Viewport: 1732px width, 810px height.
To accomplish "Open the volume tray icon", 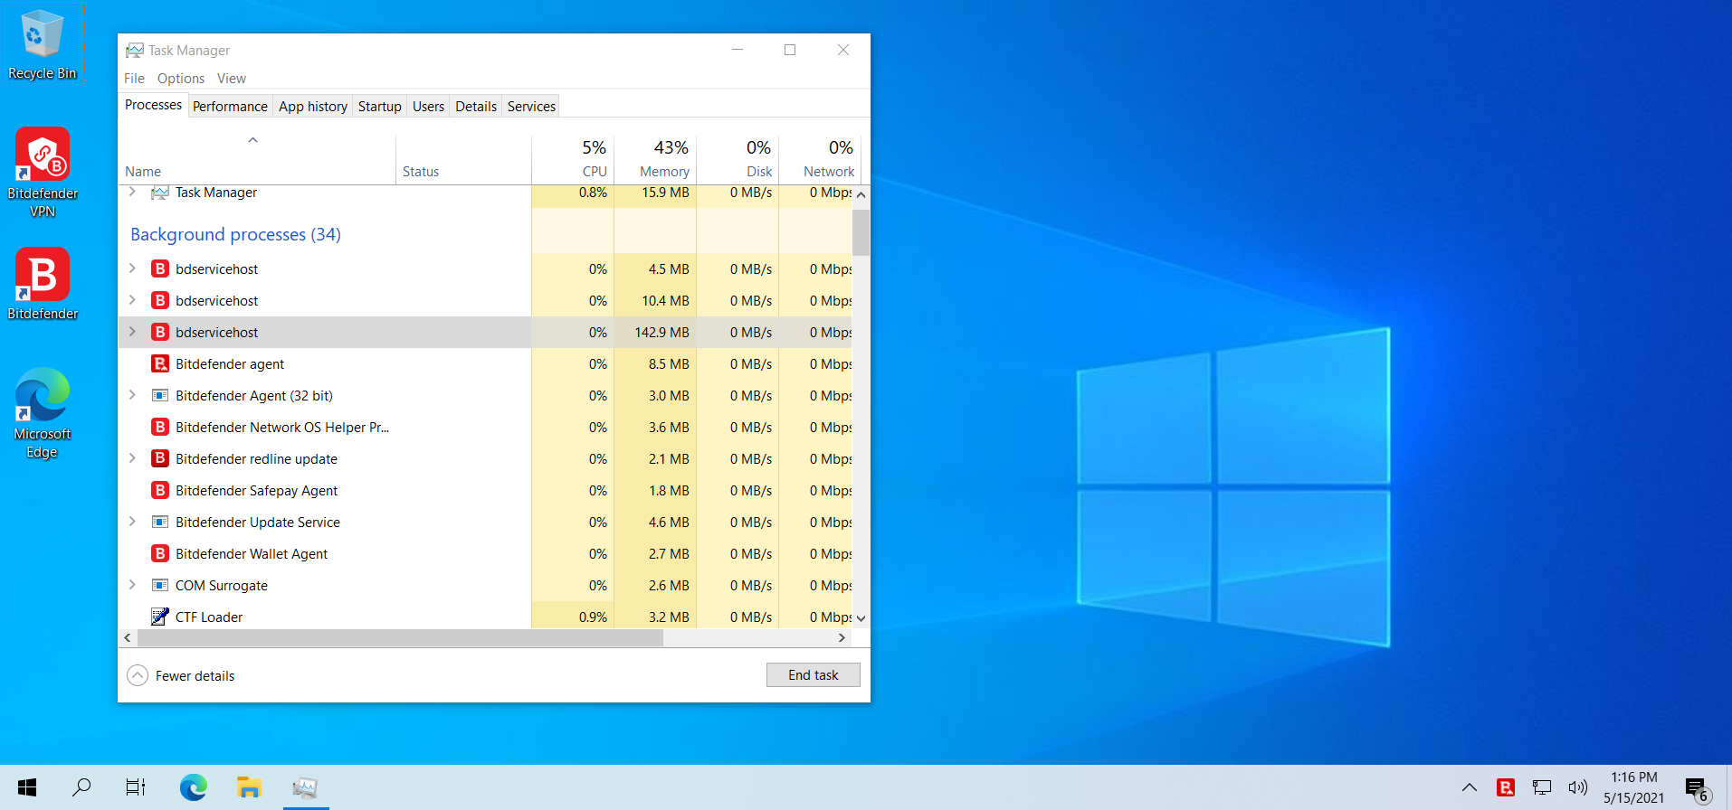I will click(1578, 787).
